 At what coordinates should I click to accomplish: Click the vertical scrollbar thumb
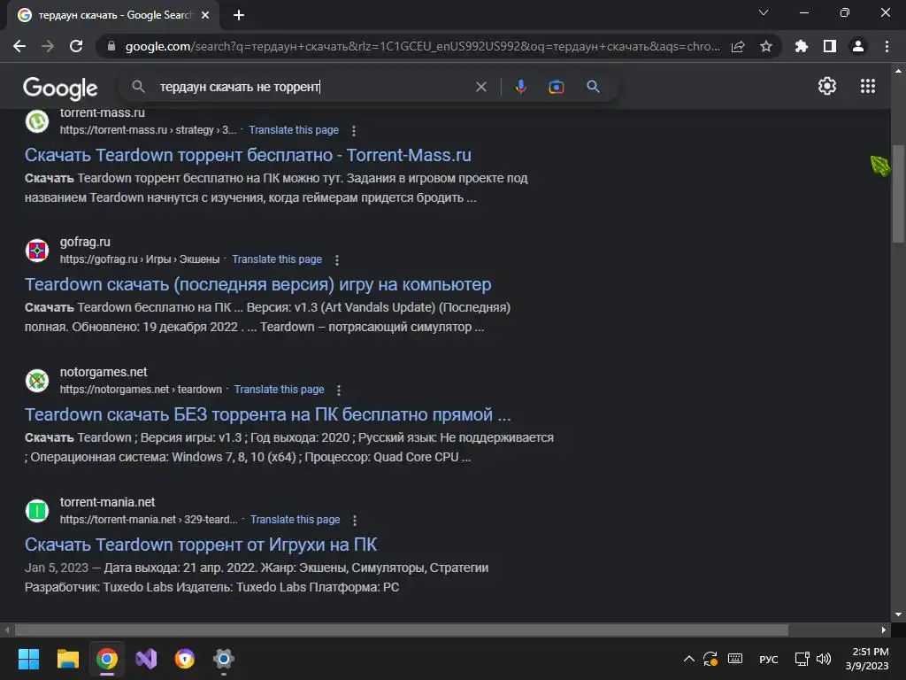(898, 194)
